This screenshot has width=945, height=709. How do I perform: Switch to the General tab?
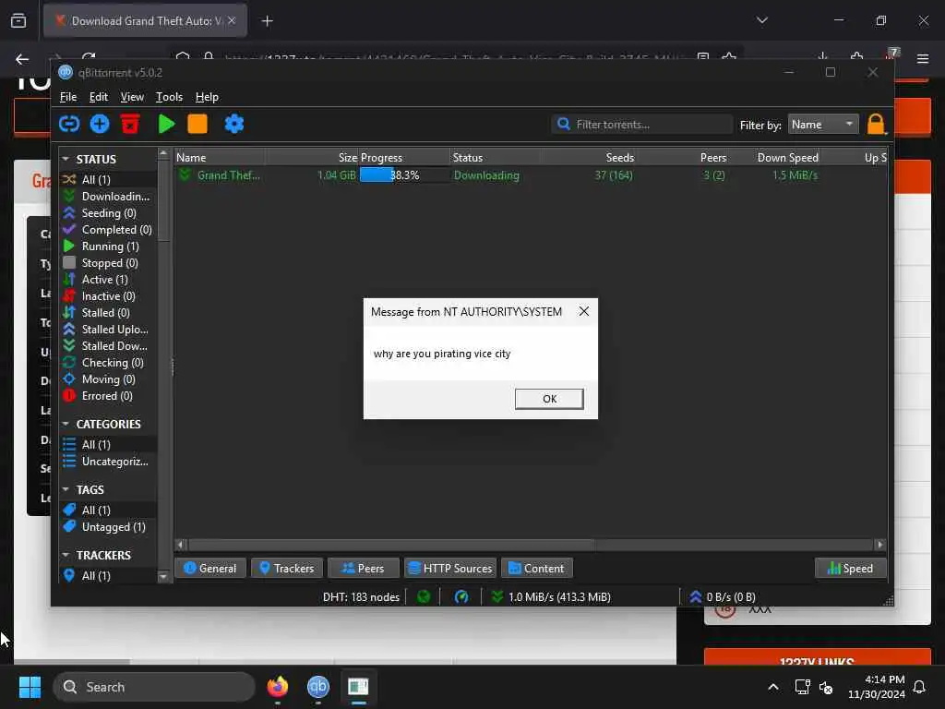point(209,568)
